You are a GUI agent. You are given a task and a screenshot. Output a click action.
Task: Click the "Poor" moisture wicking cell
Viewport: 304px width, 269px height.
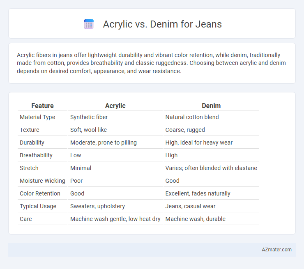(x=76, y=181)
